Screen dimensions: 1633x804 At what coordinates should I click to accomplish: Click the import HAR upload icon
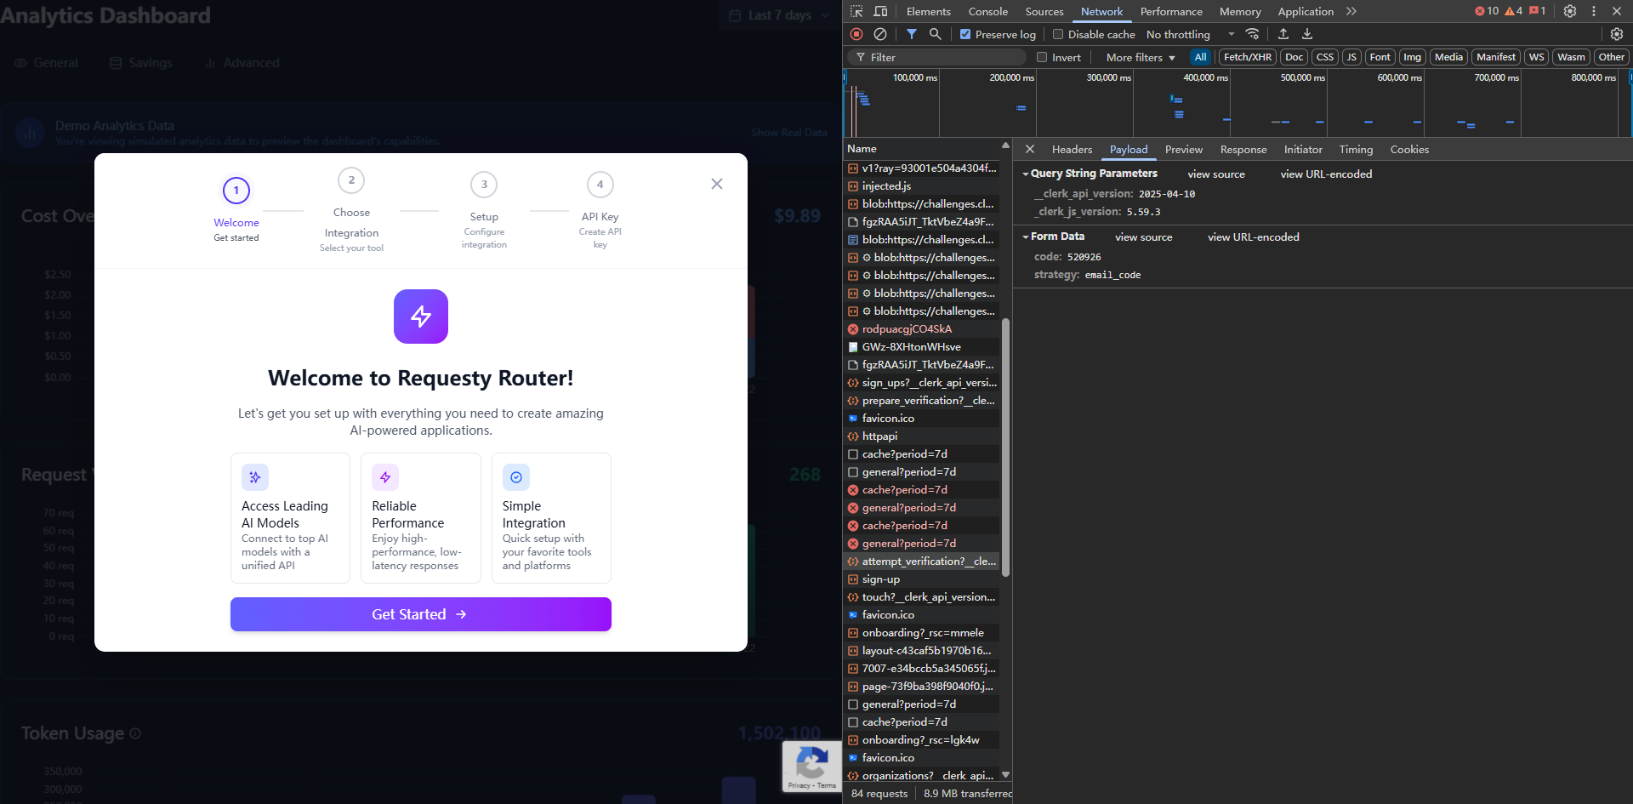(1283, 34)
